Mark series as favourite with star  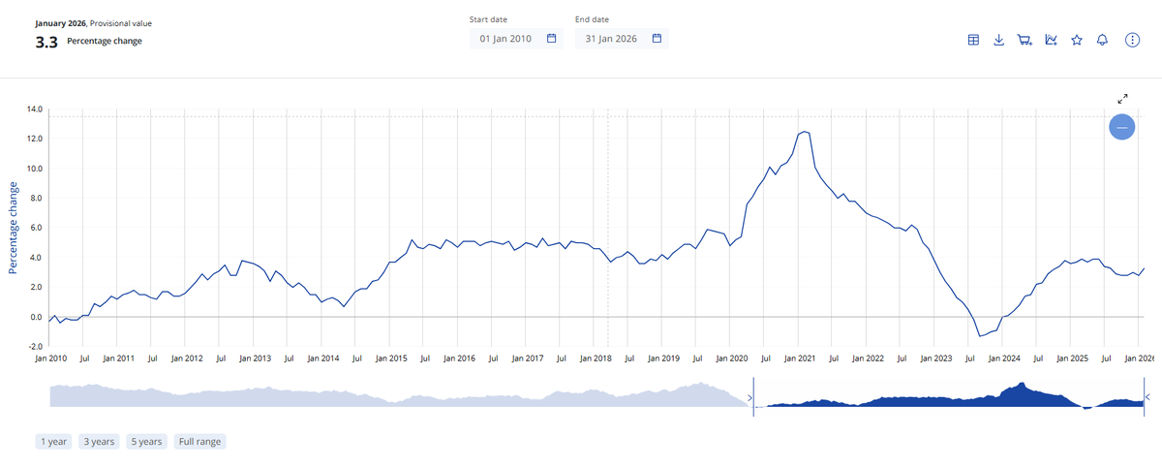(x=1076, y=40)
